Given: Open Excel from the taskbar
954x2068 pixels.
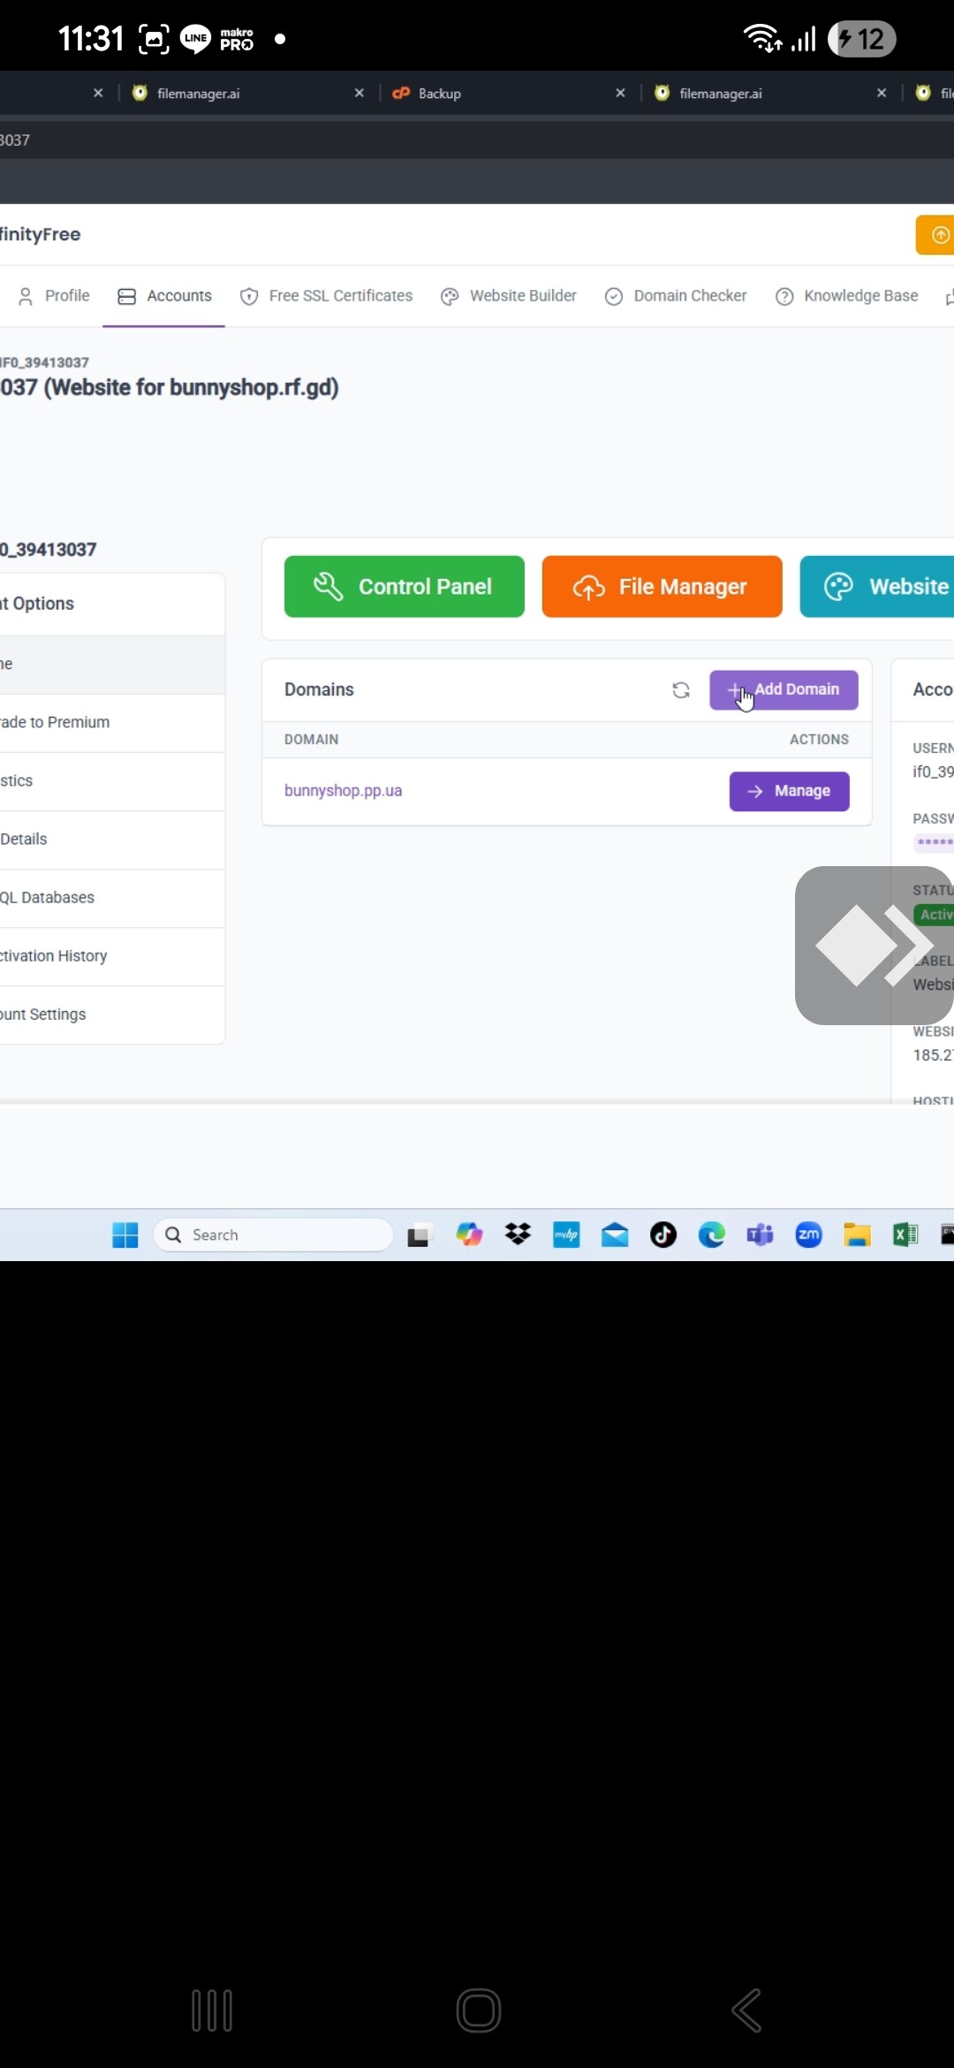Looking at the screenshot, I should click(905, 1235).
